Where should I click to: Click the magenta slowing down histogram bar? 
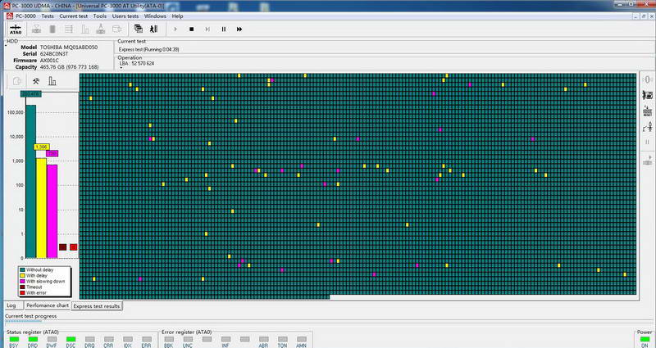(52, 211)
